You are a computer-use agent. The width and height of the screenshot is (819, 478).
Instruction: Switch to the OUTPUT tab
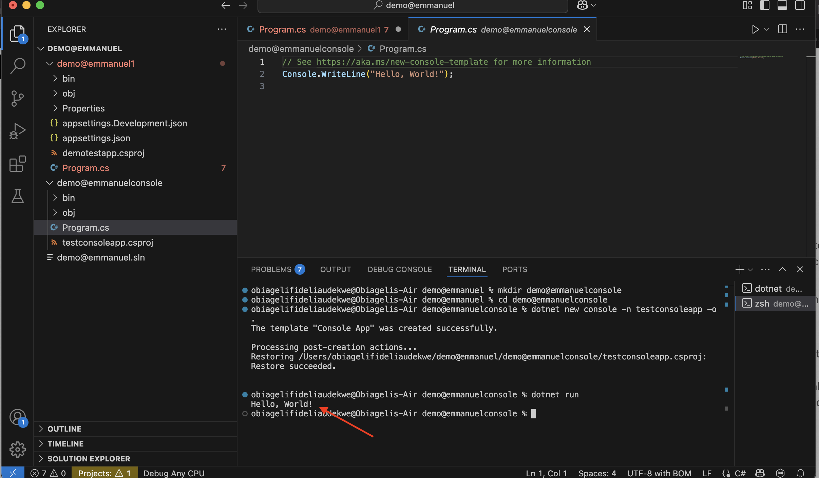(x=336, y=269)
